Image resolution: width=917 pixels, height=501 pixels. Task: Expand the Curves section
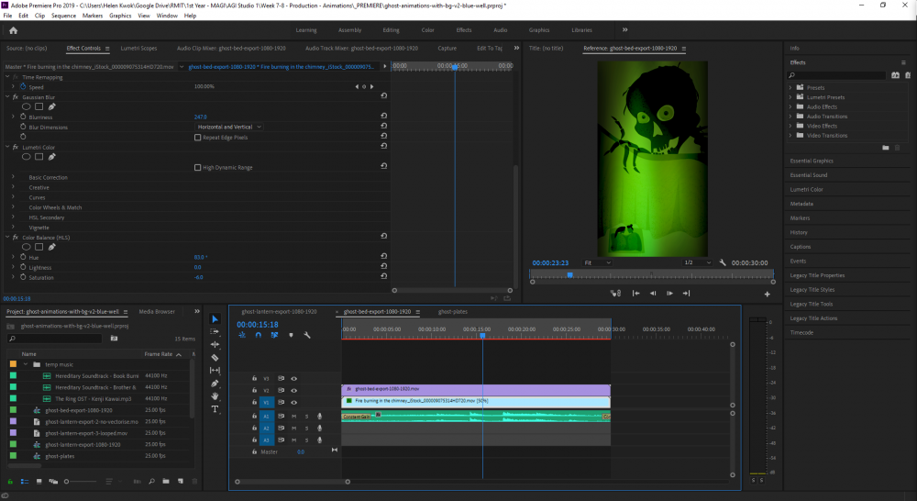[13, 197]
